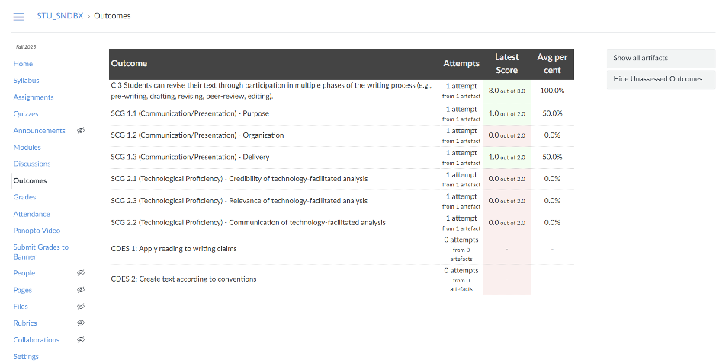Go to Home in course navigation
The height and width of the screenshot is (363, 716).
click(23, 64)
